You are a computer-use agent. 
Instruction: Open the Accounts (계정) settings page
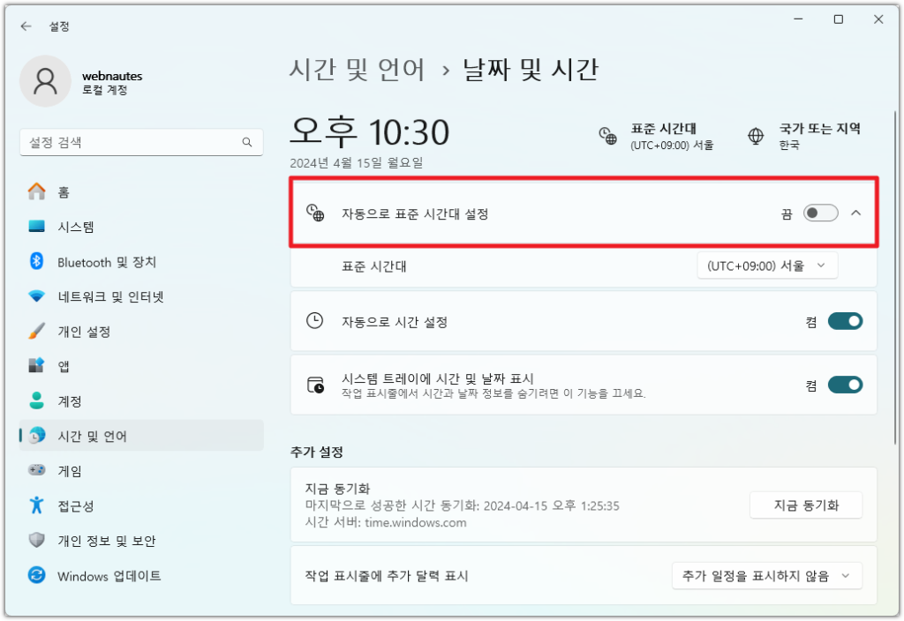coord(70,401)
